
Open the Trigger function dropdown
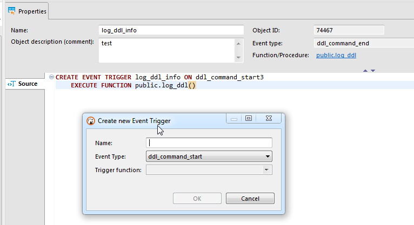(209, 170)
